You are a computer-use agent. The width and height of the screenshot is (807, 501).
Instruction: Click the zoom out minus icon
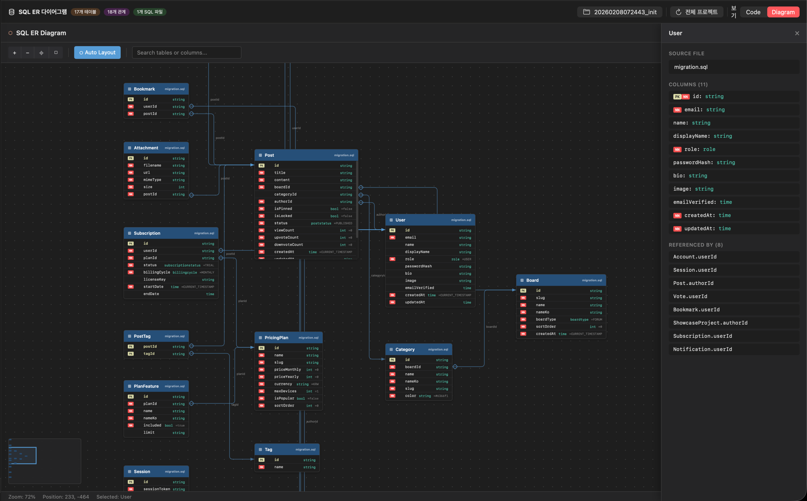[x=28, y=53]
